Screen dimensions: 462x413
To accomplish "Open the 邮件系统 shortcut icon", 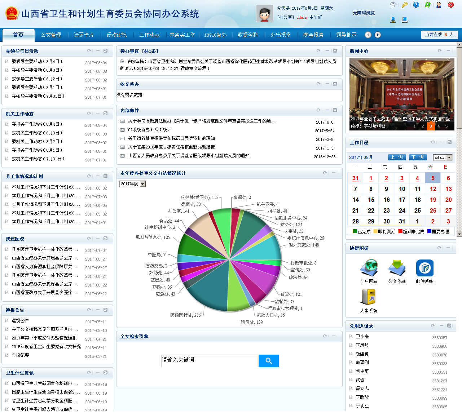I will coord(424,268).
